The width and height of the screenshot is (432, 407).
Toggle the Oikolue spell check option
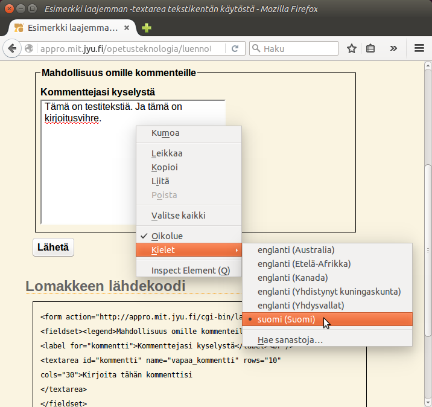[x=167, y=236]
